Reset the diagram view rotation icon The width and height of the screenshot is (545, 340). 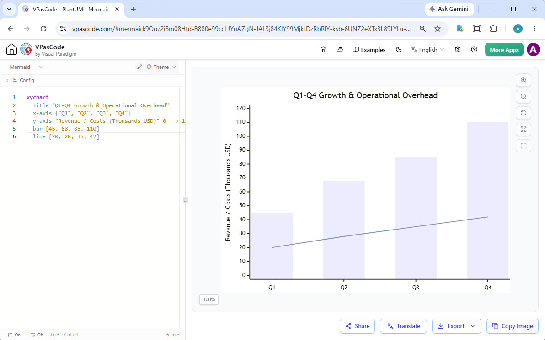coord(524,113)
